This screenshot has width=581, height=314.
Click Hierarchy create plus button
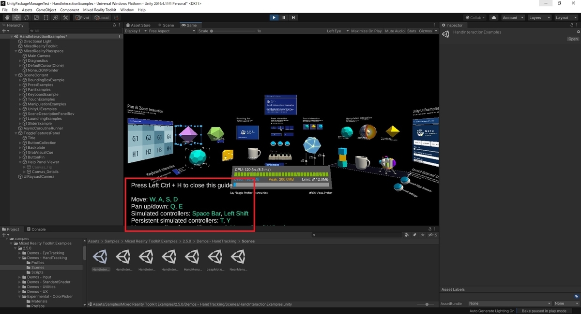point(5,31)
